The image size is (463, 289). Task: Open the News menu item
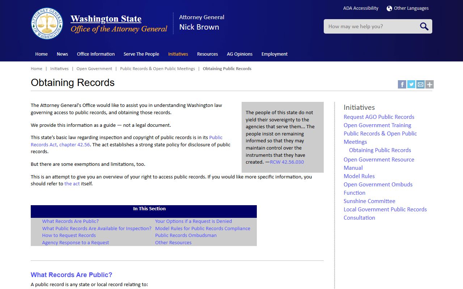pos(62,54)
